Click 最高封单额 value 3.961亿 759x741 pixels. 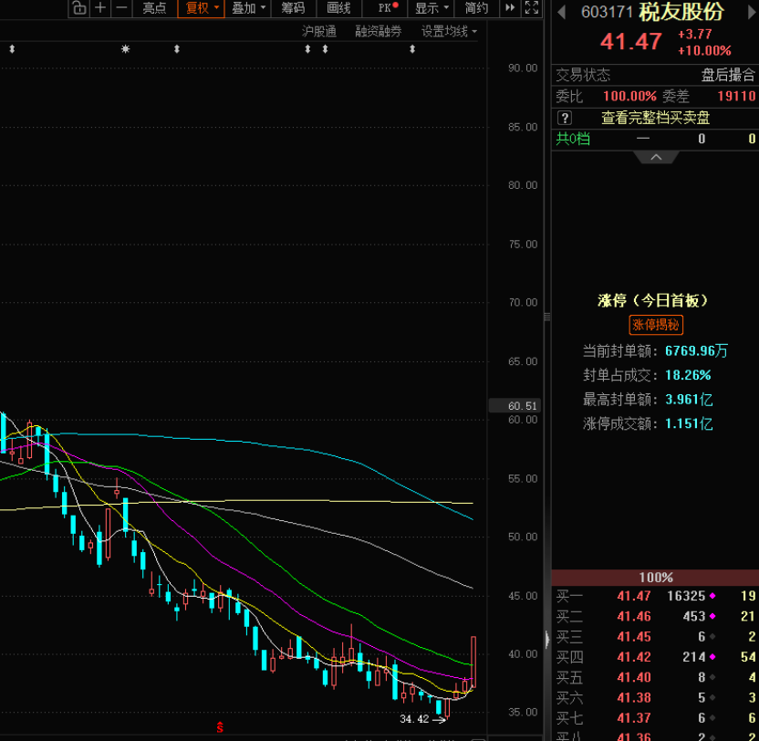click(689, 400)
